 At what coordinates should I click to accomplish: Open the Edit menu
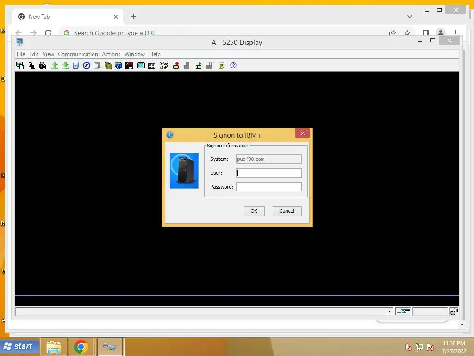click(x=33, y=54)
